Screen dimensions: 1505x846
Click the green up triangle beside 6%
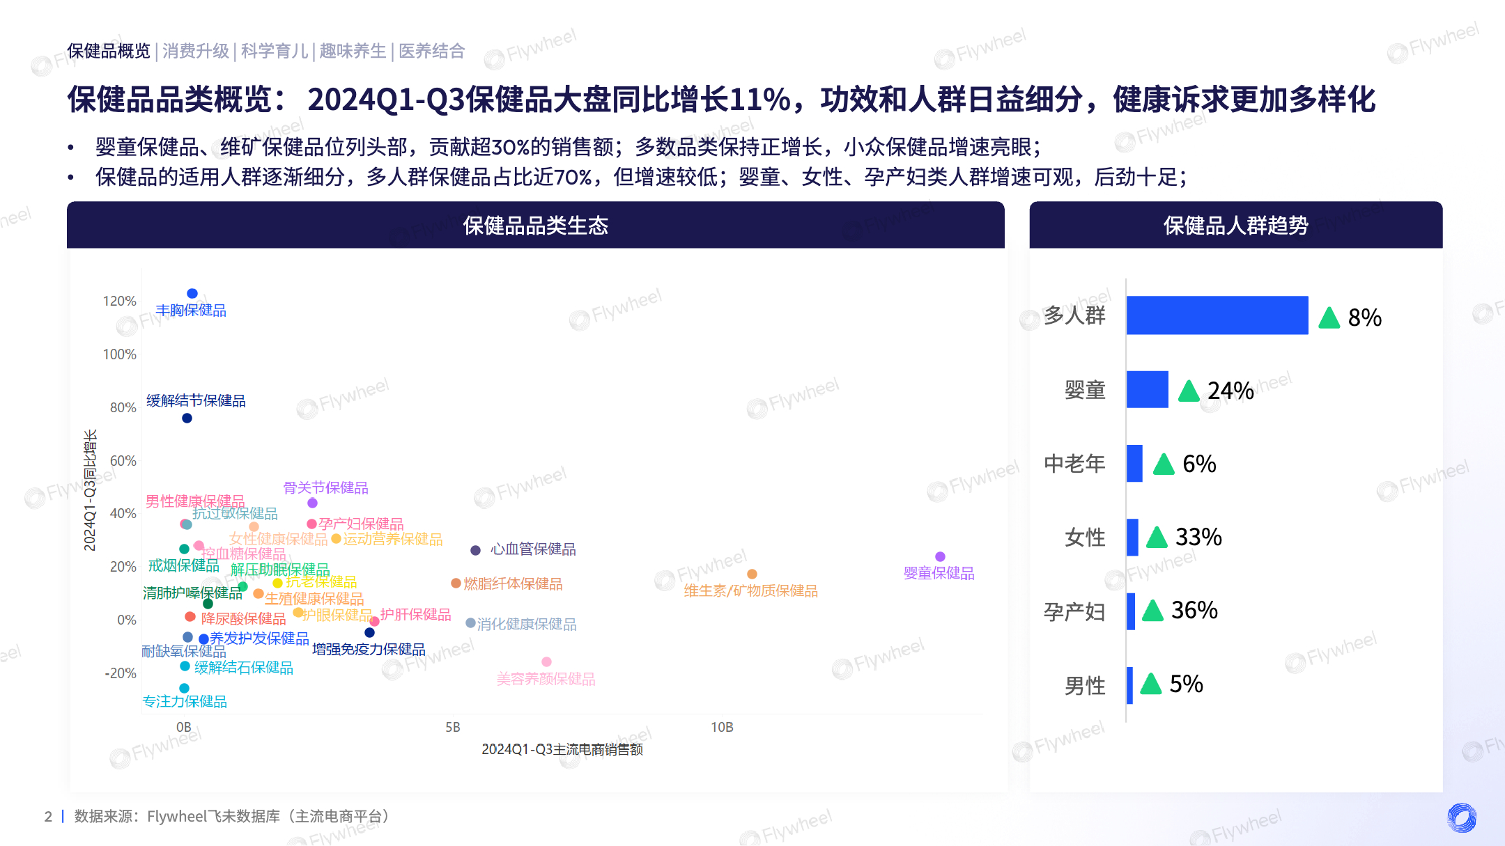point(1164,464)
